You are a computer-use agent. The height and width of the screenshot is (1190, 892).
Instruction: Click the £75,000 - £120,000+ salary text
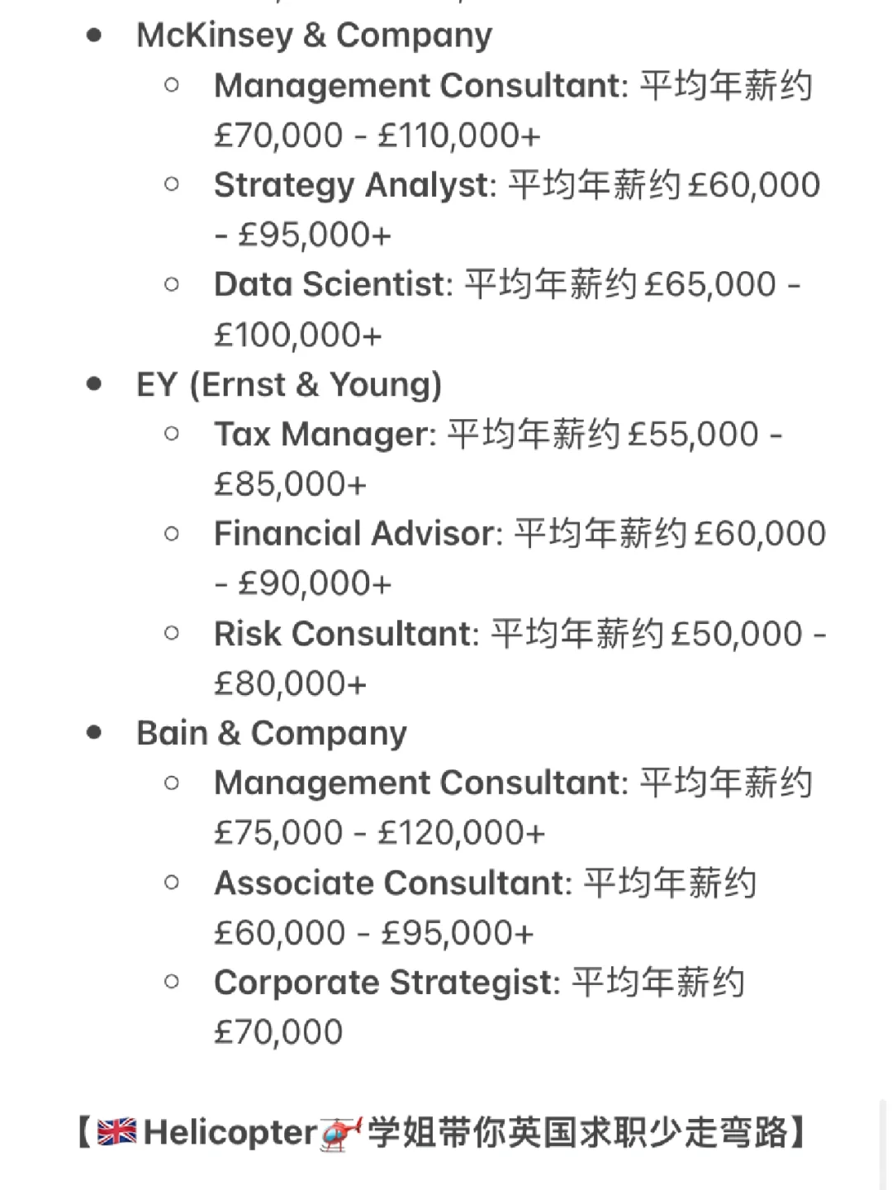tap(380, 833)
